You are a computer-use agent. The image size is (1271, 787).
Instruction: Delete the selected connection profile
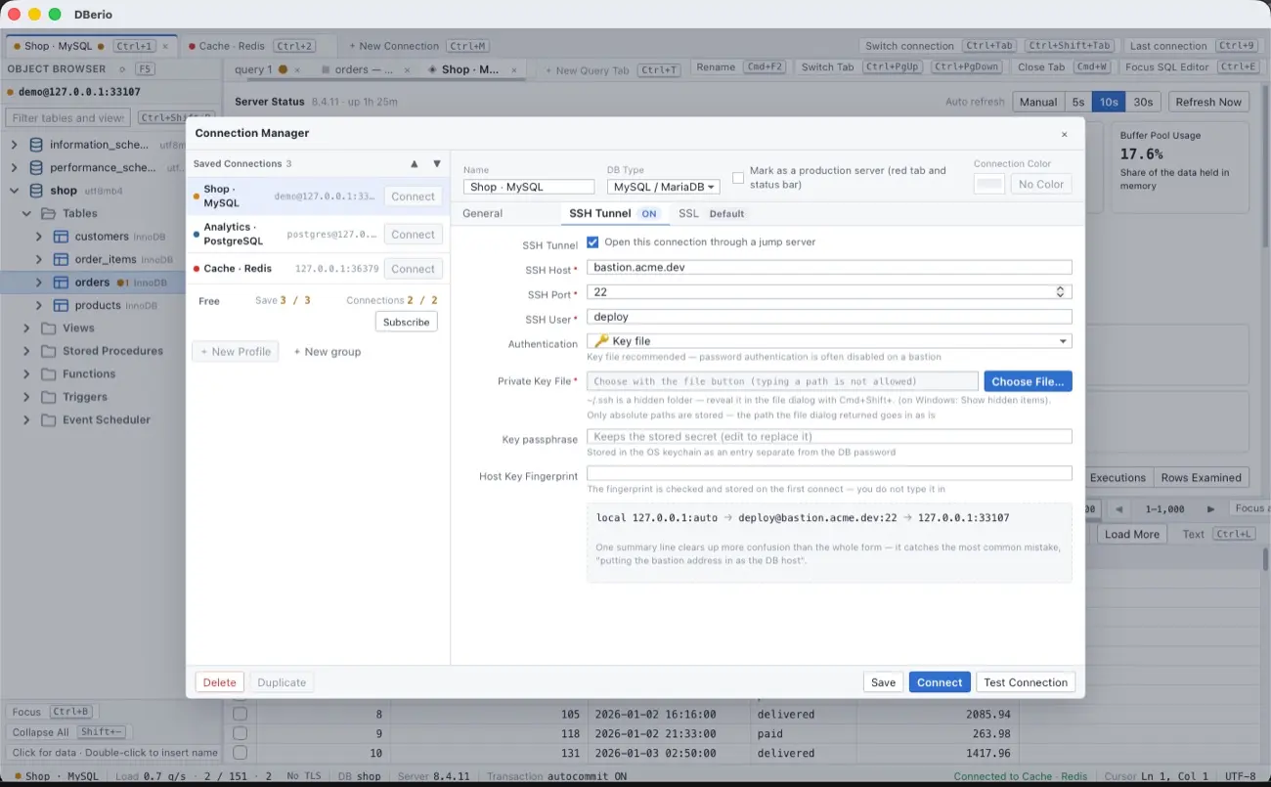coord(219,682)
